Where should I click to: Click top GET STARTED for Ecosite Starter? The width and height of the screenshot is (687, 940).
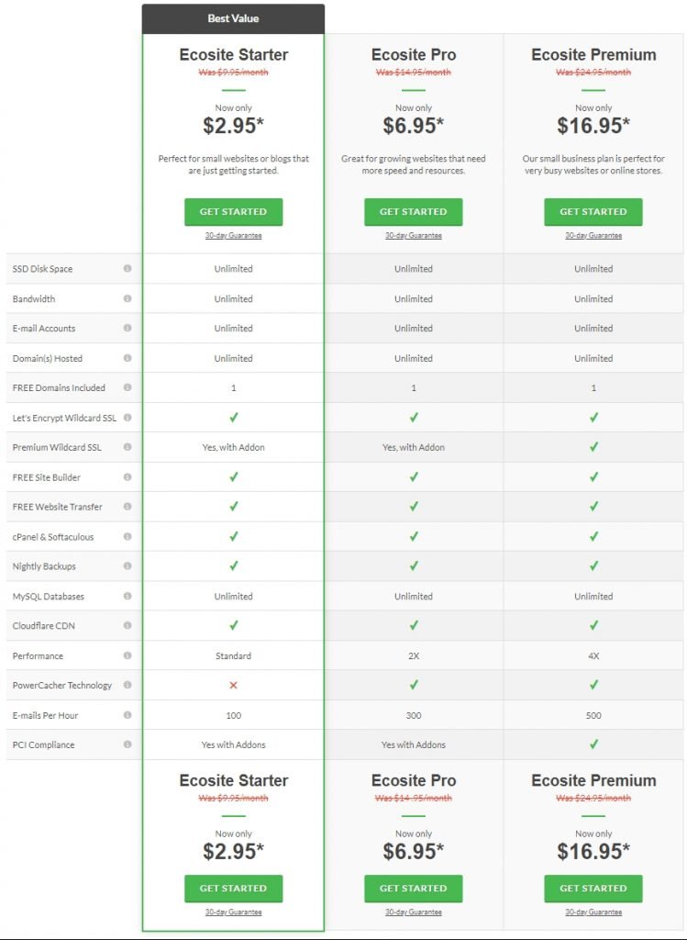pyautogui.click(x=234, y=212)
